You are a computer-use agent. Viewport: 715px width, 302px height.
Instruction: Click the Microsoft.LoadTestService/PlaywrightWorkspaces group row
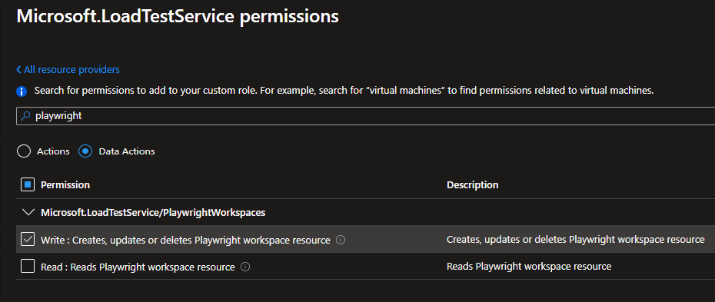click(365, 212)
